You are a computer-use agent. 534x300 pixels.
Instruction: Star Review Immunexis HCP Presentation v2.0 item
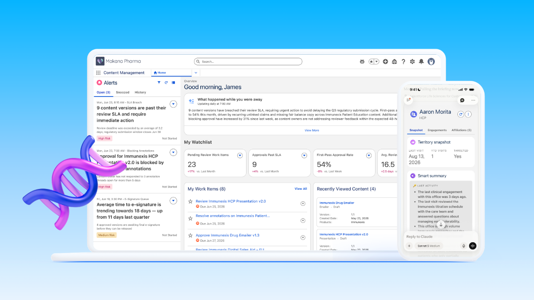190,202
